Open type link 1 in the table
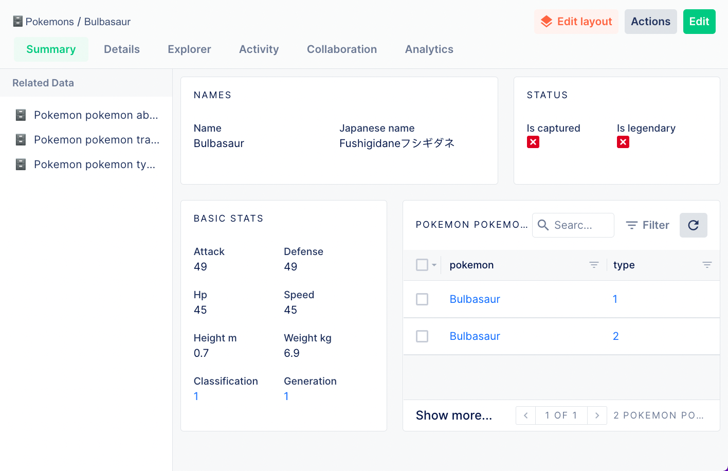The image size is (728, 471). tap(615, 299)
